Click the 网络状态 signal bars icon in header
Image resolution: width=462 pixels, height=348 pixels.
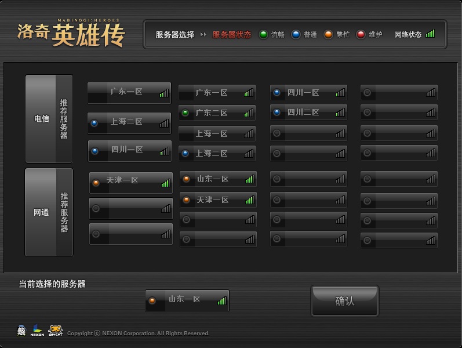click(430, 34)
